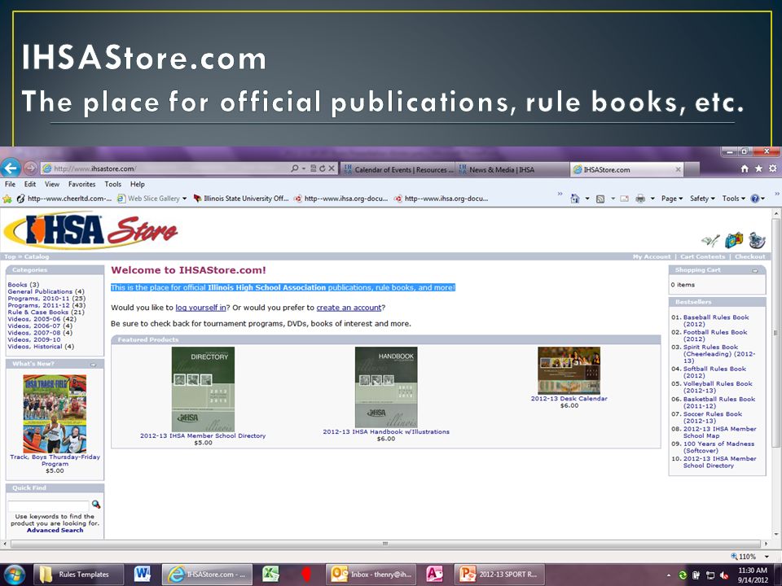Open the Tools dropdown in the command bar

pos(733,199)
